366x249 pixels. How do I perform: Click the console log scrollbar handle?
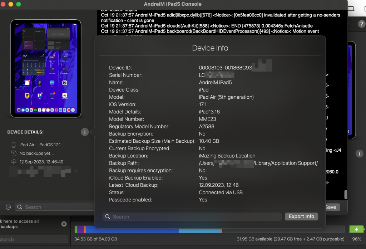point(346,194)
